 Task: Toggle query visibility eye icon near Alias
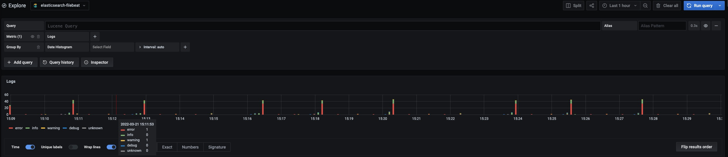click(x=705, y=26)
